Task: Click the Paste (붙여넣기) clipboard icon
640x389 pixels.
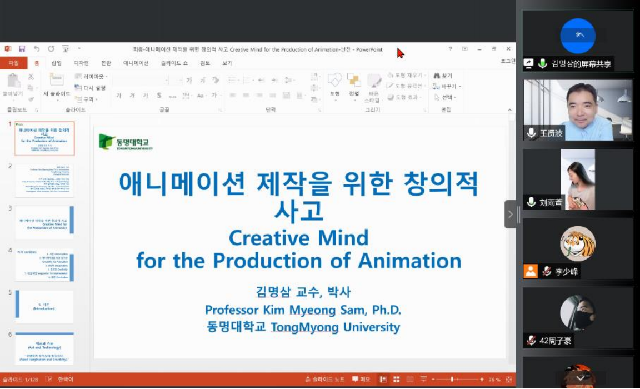Action: coord(13,81)
